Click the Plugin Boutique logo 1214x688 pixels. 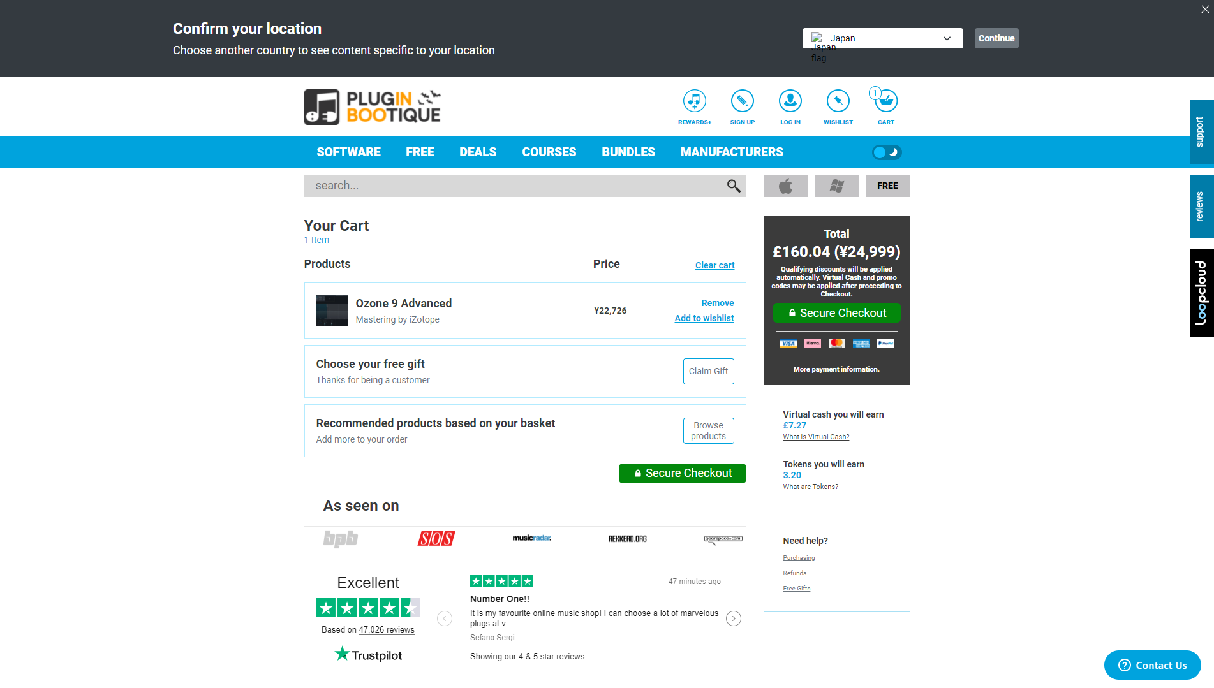[373, 106]
